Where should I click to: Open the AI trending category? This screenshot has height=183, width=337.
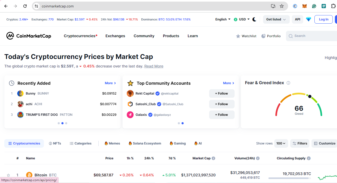(x=198, y=143)
